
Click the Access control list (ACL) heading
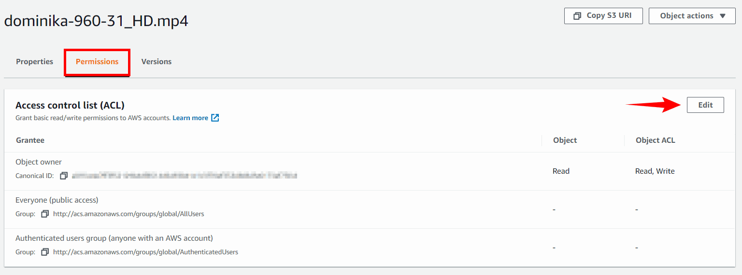click(x=70, y=105)
